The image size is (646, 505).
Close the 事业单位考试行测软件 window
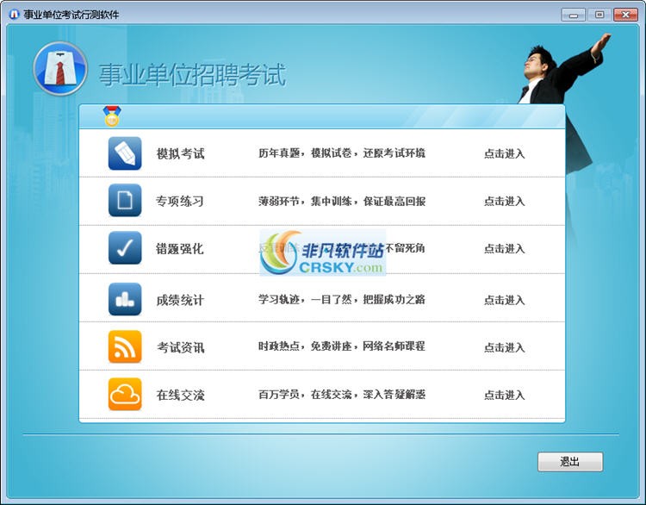pos(625,15)
